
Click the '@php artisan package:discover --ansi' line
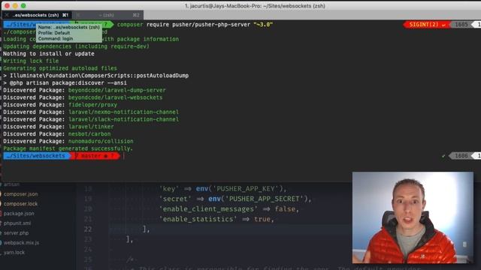coord(65,83)
